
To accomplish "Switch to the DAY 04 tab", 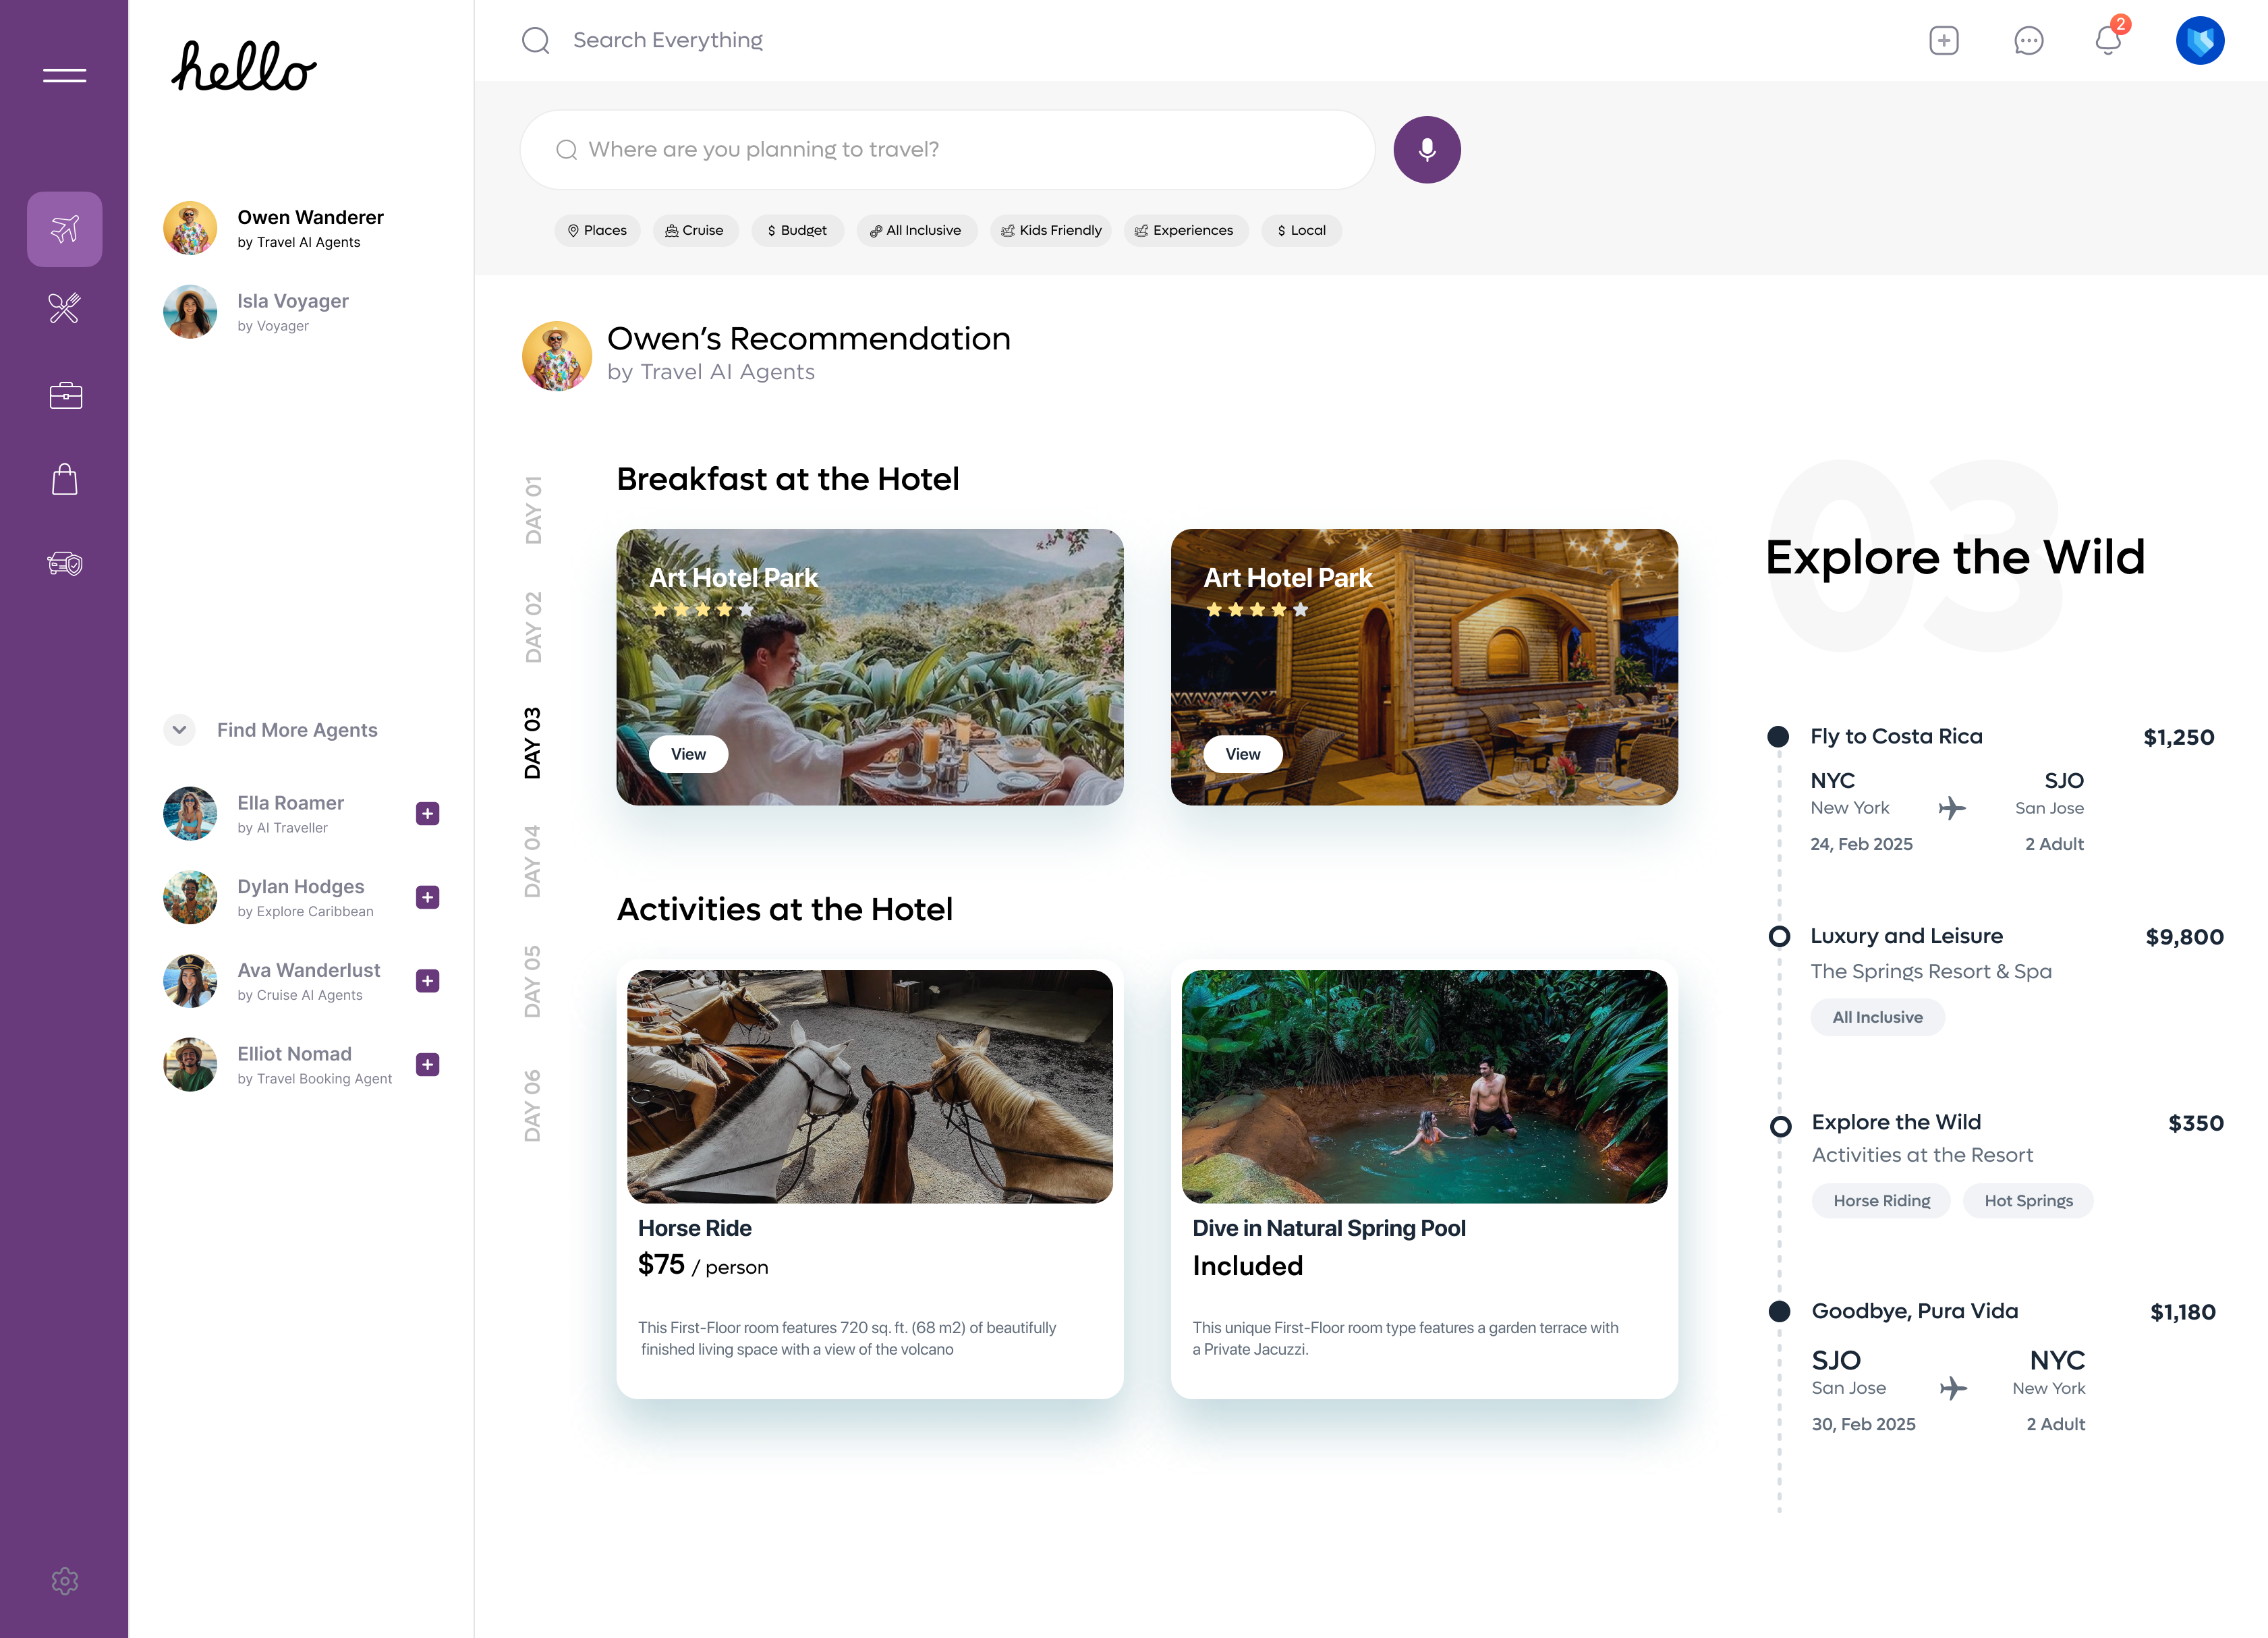I will pos(533,861).
